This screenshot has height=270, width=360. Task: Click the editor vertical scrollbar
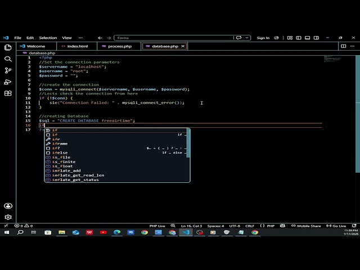pyautogui.click(x=358, y=114)
